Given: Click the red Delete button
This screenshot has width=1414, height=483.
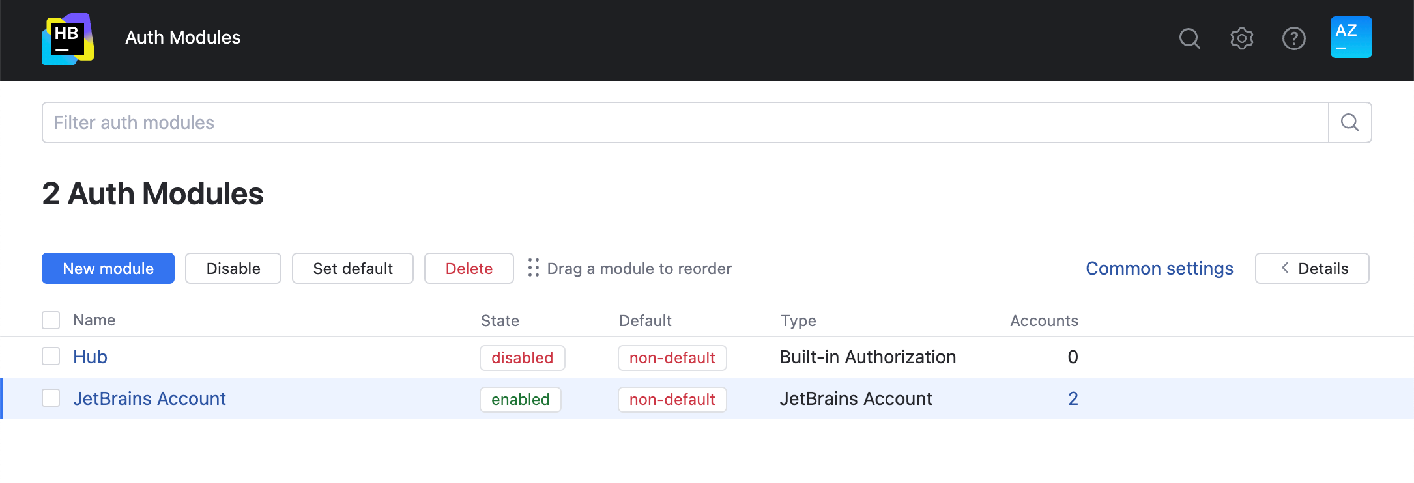Looking at the screenshot, I should 469,268.
